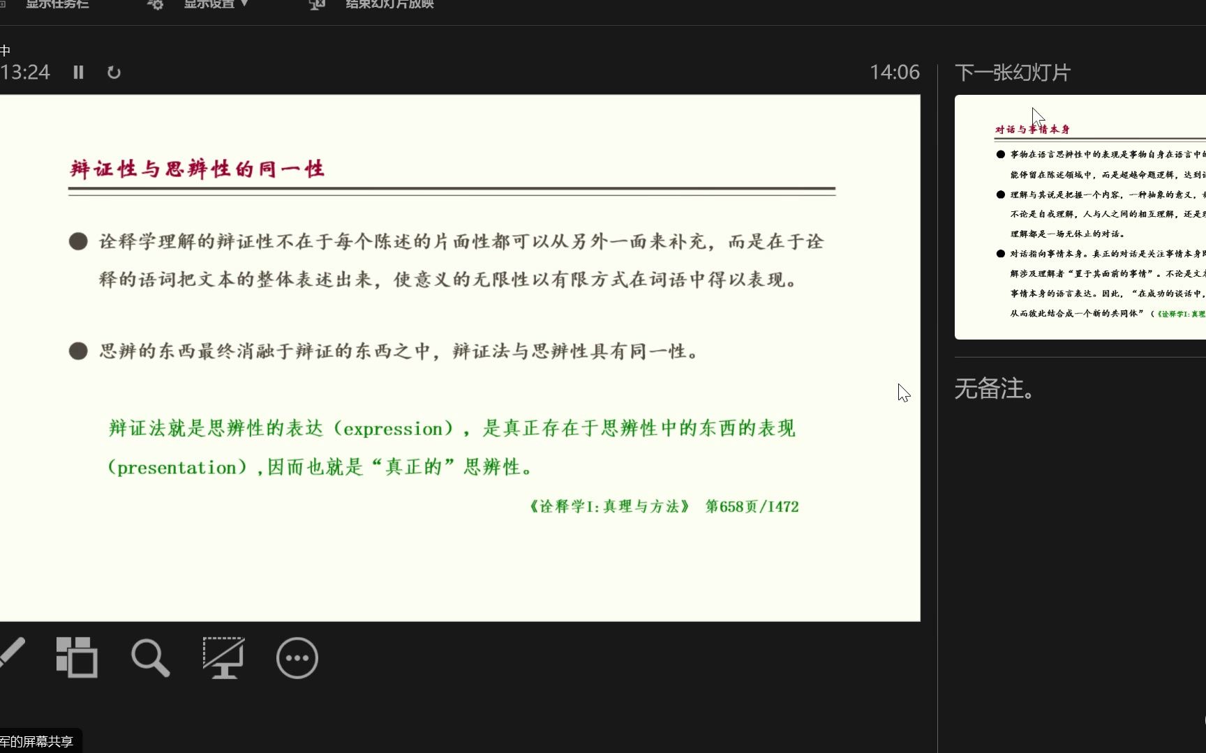Zoom into the slide with magnifier

pyautogui.click(x=150, y=657)
